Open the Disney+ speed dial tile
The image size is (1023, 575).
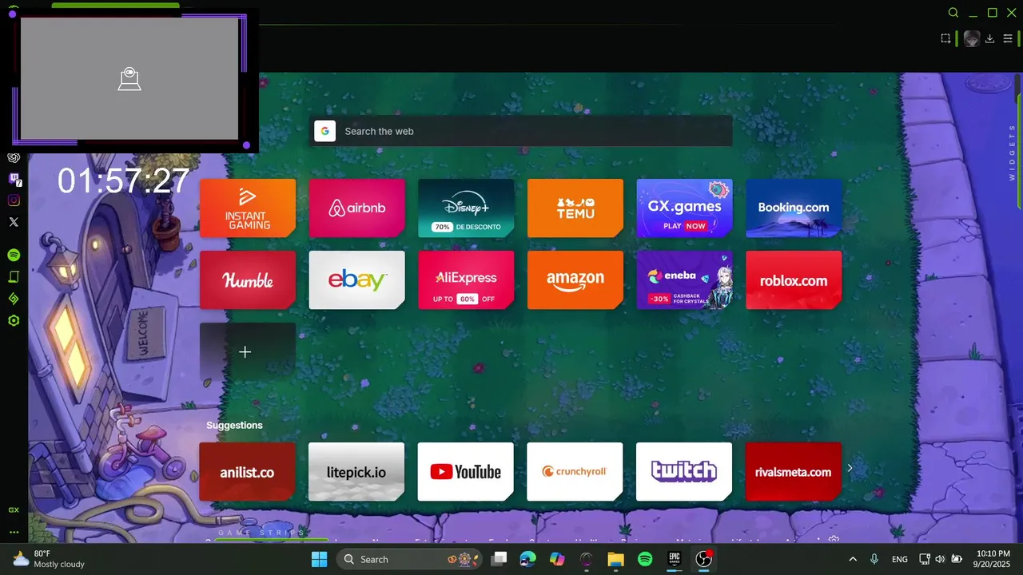click(466, 208)
